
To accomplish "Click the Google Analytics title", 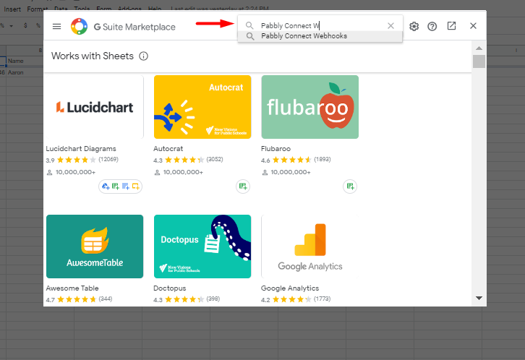I will click(290, 288).
